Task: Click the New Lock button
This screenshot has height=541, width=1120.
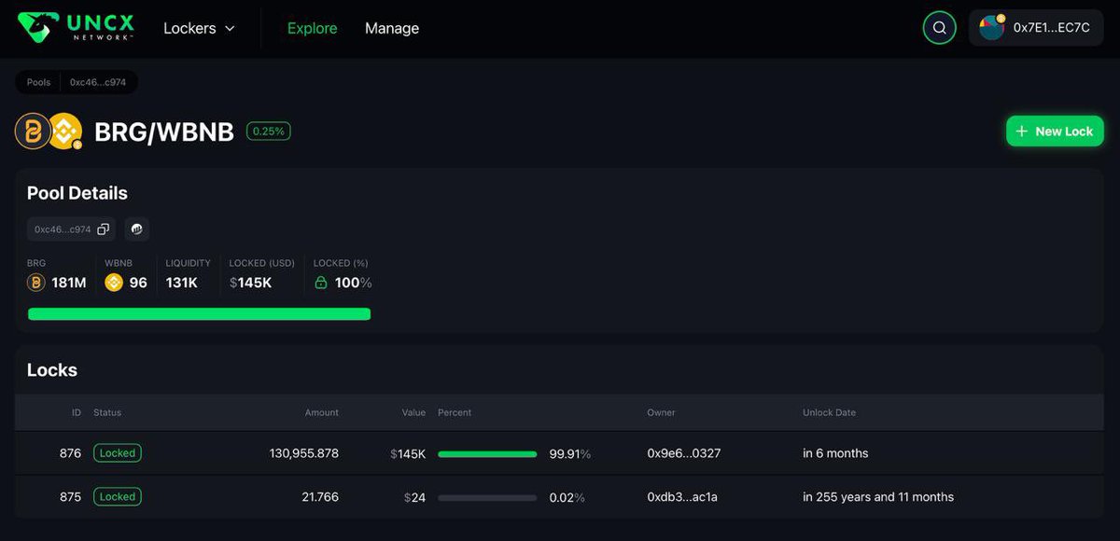Action: tap(1055, 131)
